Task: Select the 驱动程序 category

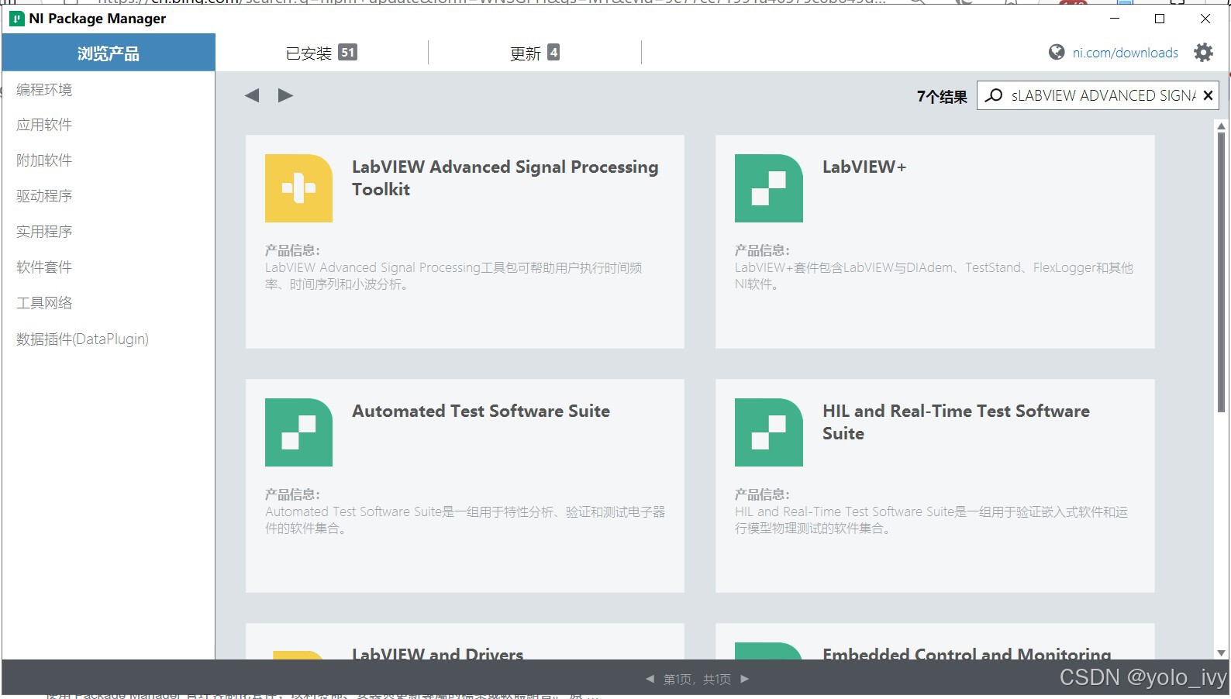Action: [44, 196]
